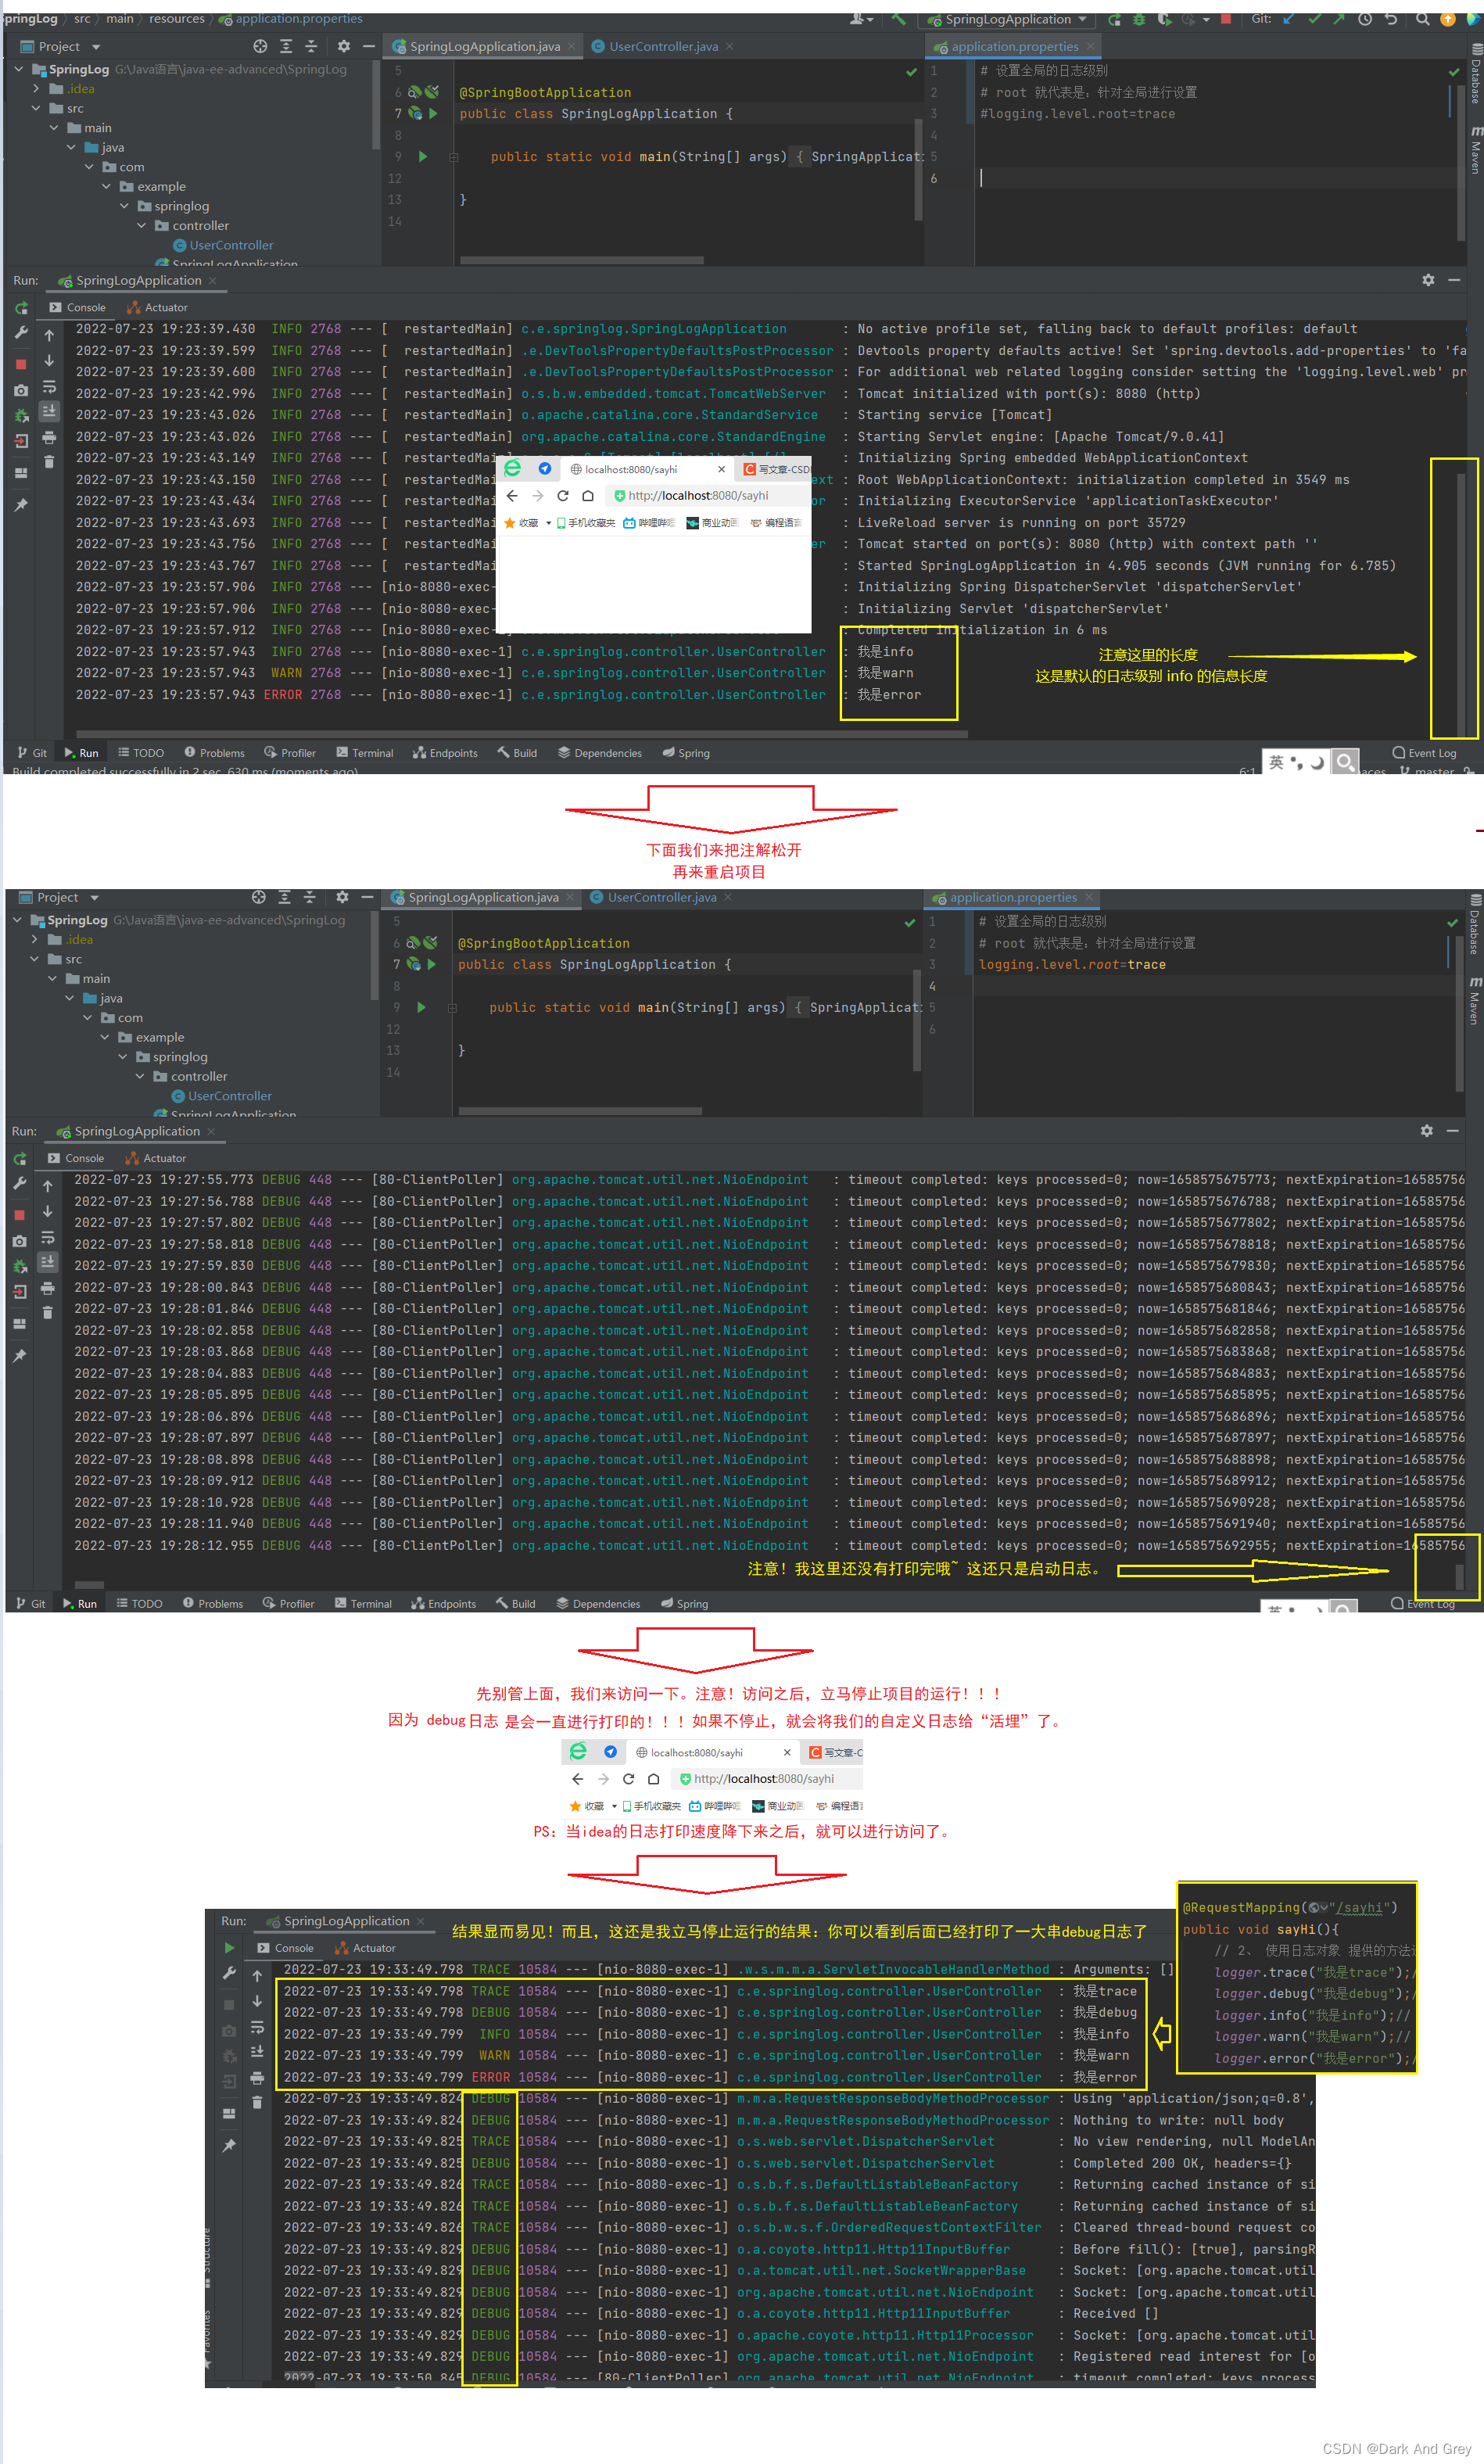Toggle Soft-Wrap in INFO-log console toolbar
The width and height of the screenshot is (1484, 2464).
(x=49, y=386)
